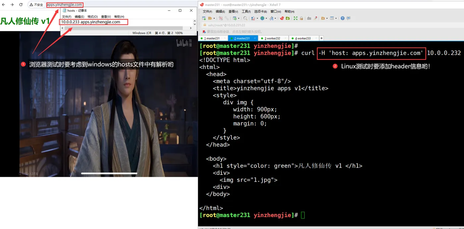Click Xshell open session folder icon

210,18
